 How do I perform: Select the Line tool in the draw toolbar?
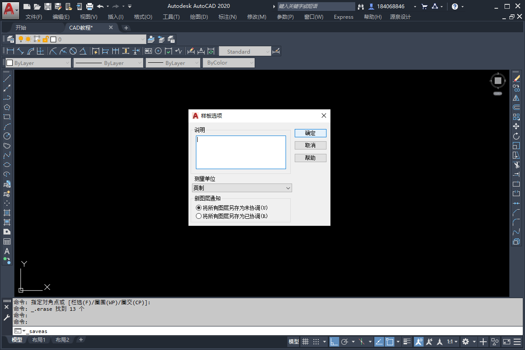coord(7,79)
